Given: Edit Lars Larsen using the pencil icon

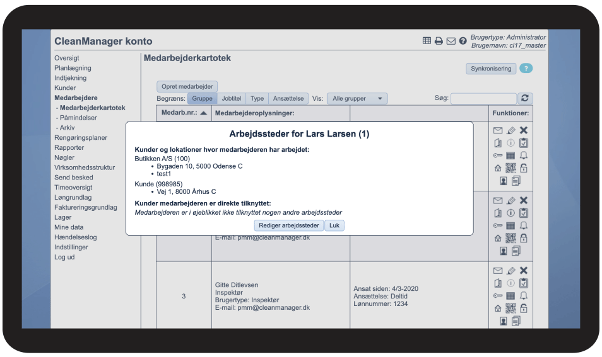Looking at the screenshot, I should (x=511, y=130).
